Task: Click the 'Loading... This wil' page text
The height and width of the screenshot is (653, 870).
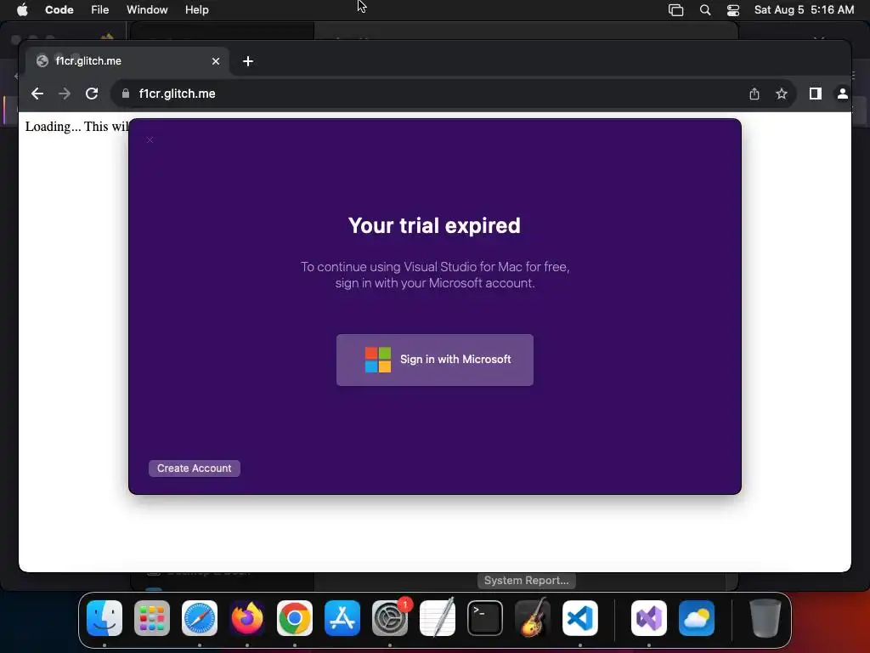Action: [x=76, y=127]
